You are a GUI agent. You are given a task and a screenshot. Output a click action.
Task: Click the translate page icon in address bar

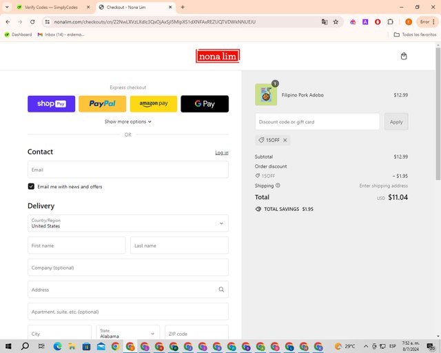325,21
